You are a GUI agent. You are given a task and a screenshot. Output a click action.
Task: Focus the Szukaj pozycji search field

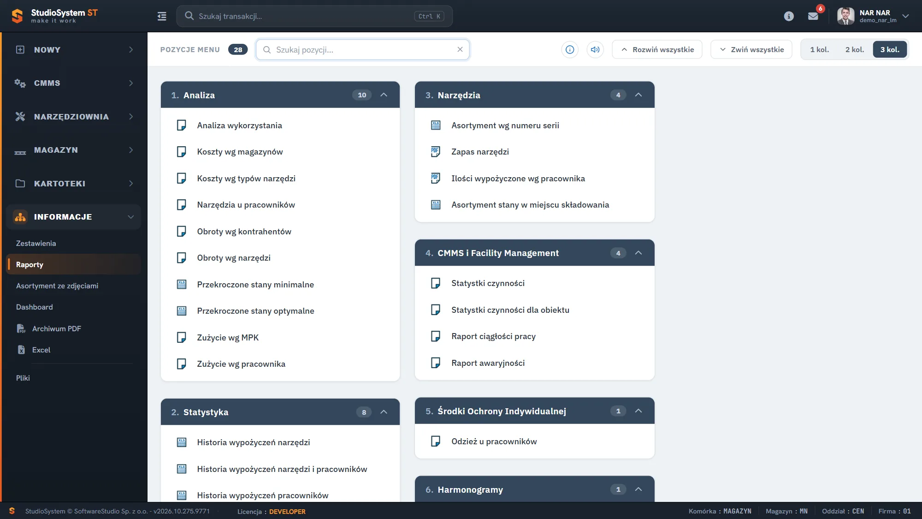[363, 49]
